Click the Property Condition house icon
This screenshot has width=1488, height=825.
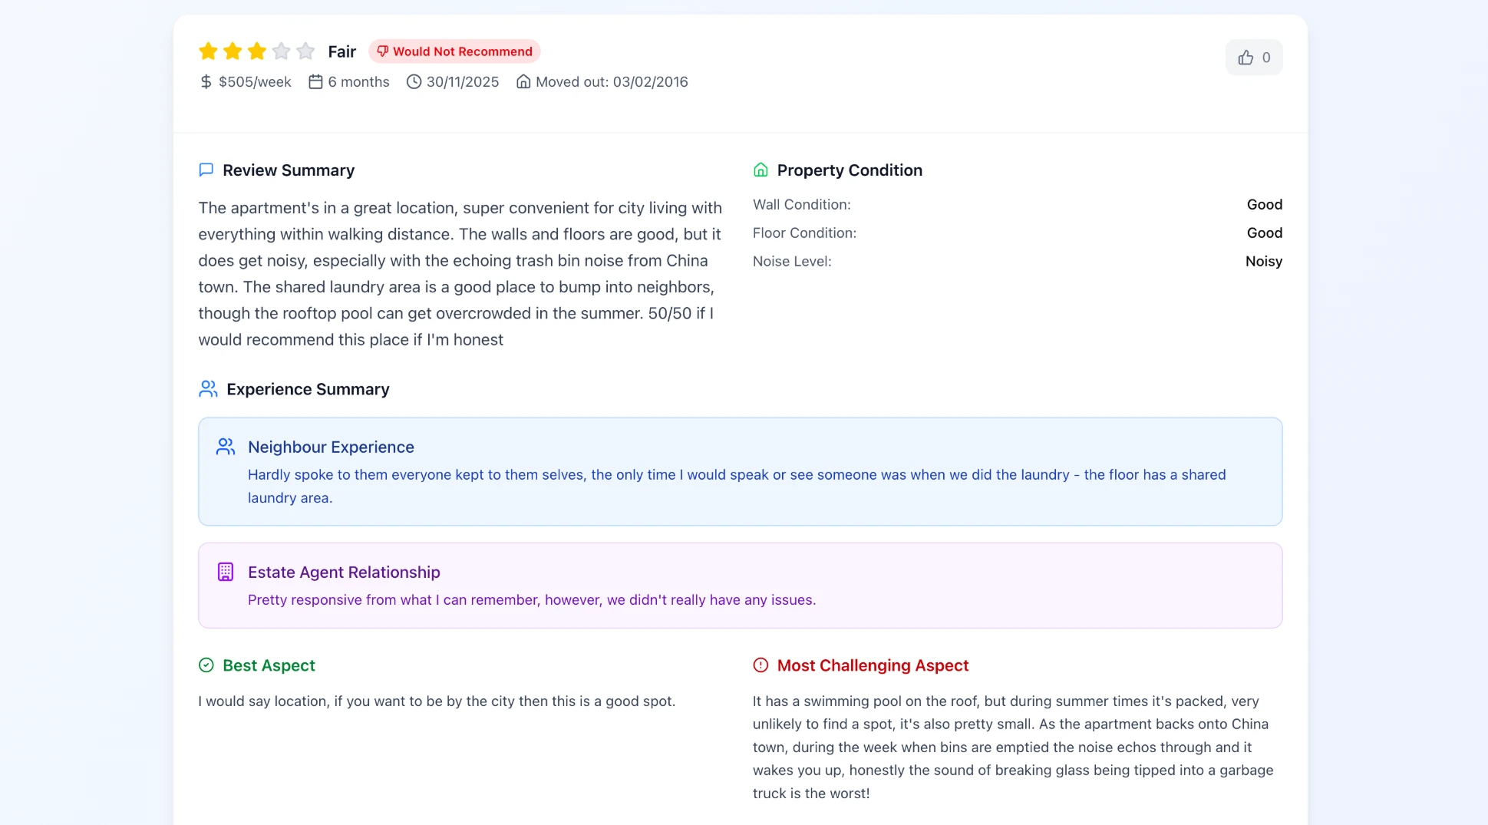(x=760, y=170)
